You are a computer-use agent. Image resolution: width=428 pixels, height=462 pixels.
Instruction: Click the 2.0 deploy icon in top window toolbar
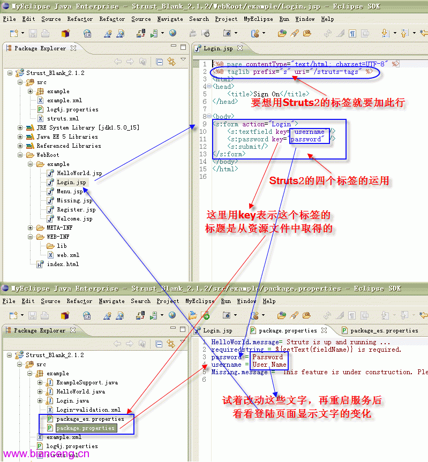[x=87, y=34]
